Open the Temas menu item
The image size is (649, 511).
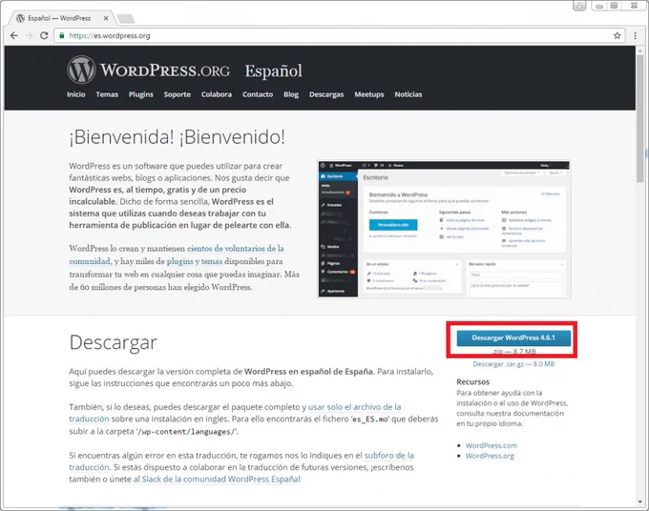[107, 94]
